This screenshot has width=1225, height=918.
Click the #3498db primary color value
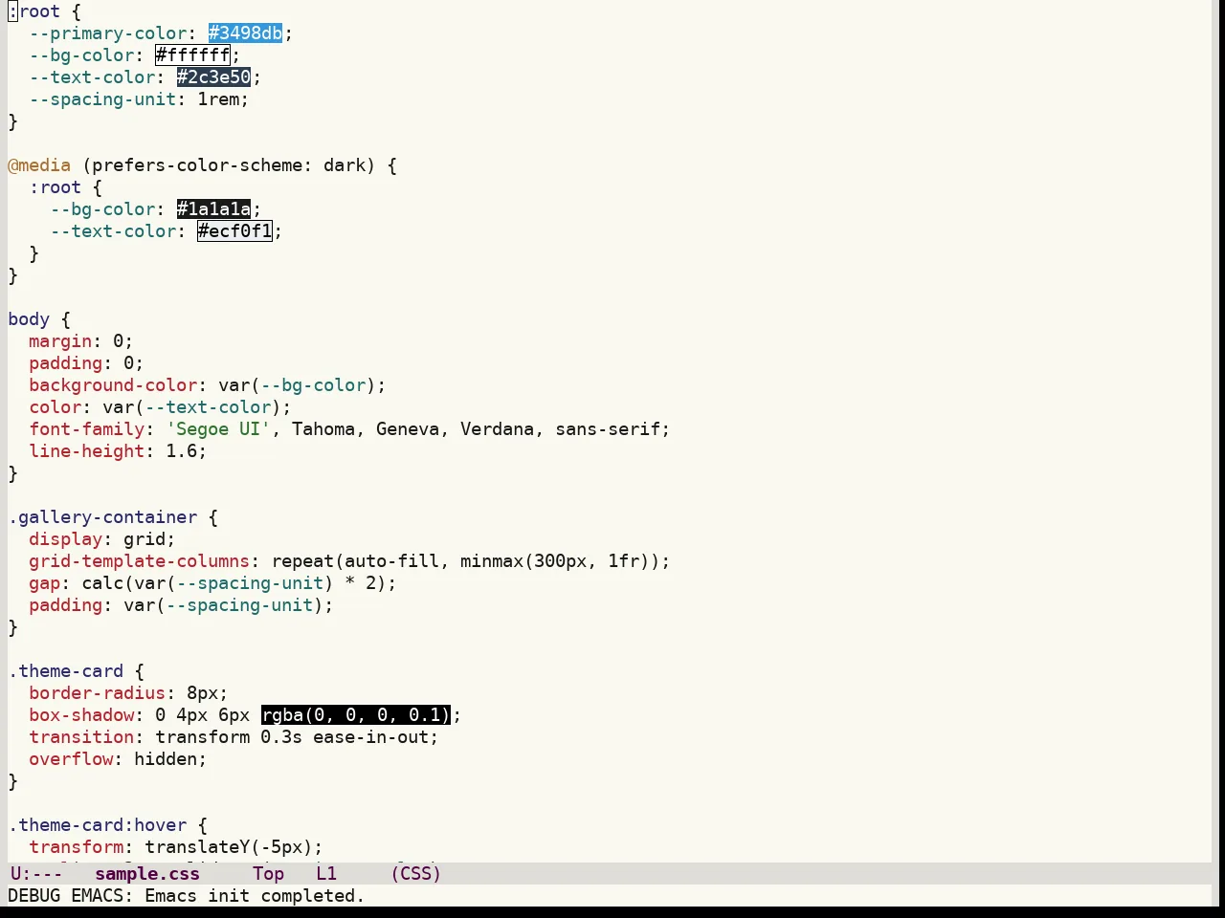pyautogui.click(x=245, y=33)
